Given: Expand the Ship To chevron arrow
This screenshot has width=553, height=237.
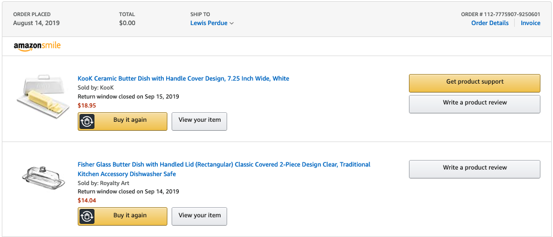Looking at the screenshot, I should [x=232, y=23].
